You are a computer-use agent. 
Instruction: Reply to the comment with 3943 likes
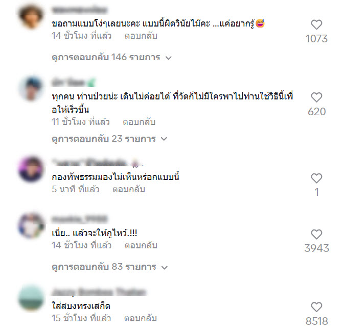[x=141, y=245]
